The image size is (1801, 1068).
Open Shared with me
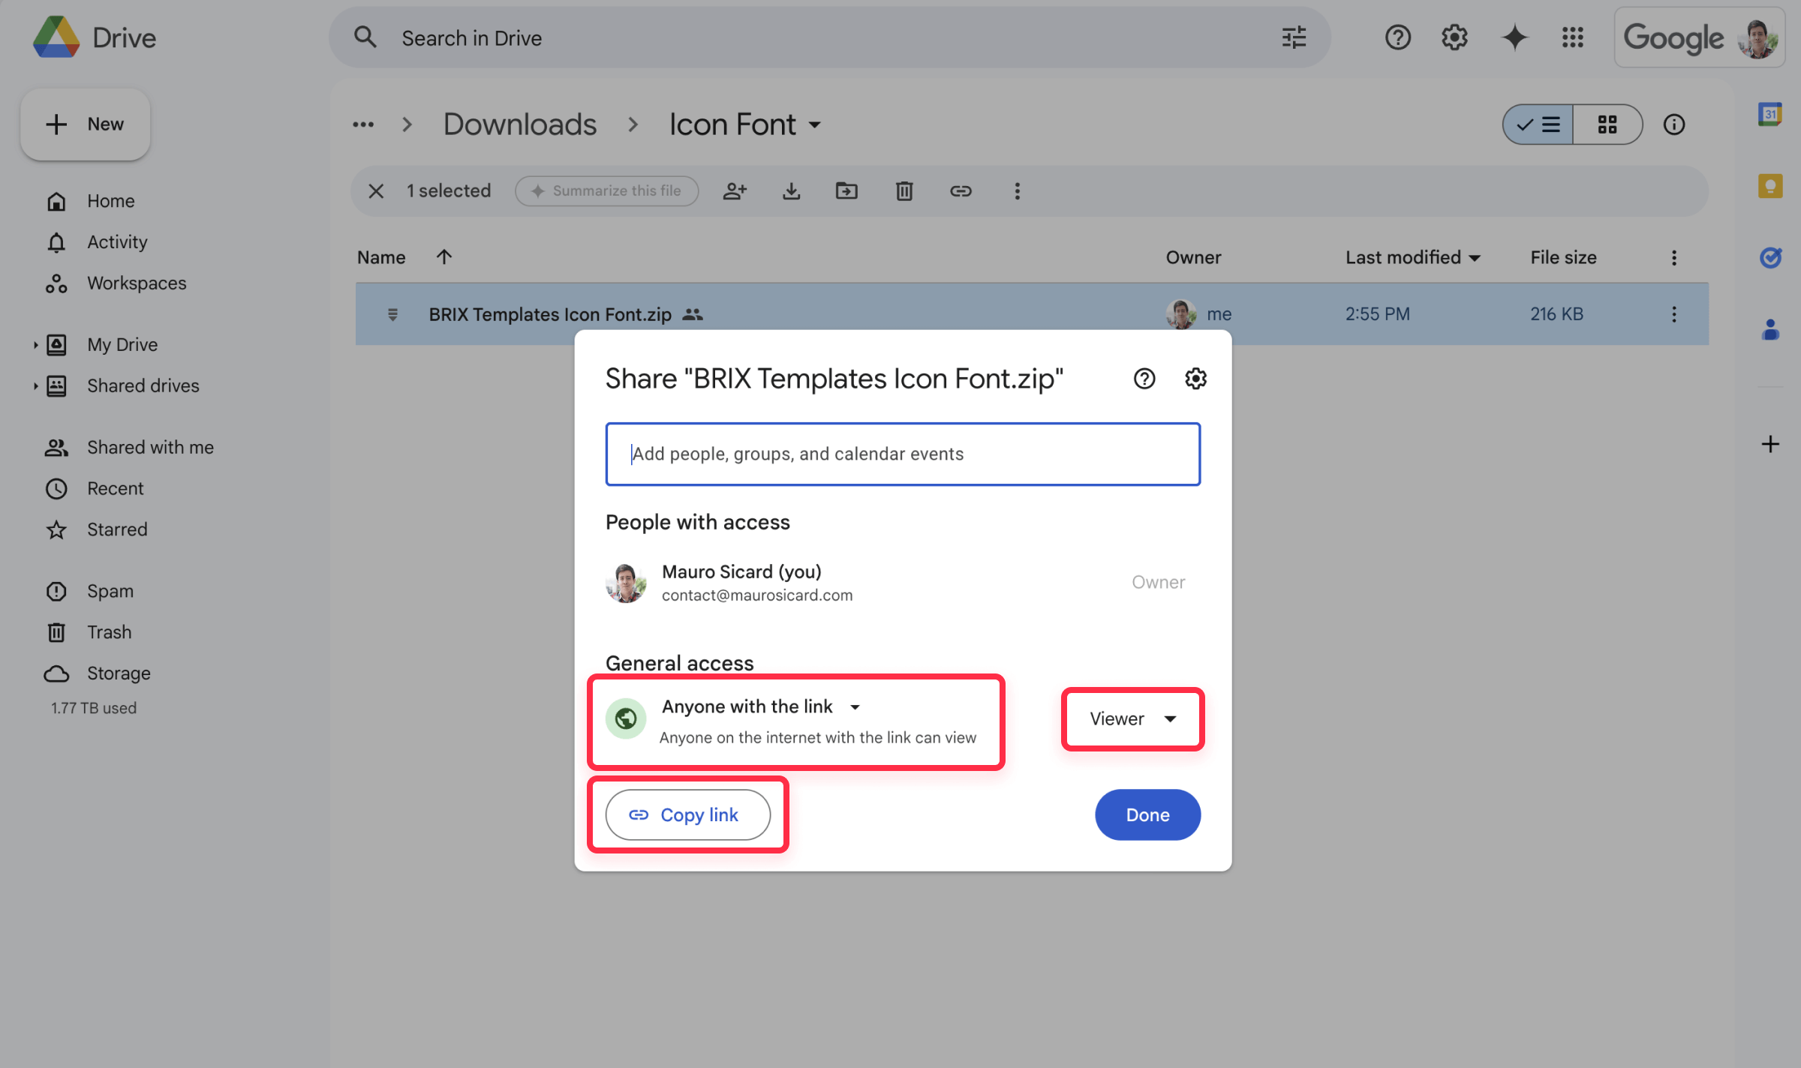[x=129, y=448]
